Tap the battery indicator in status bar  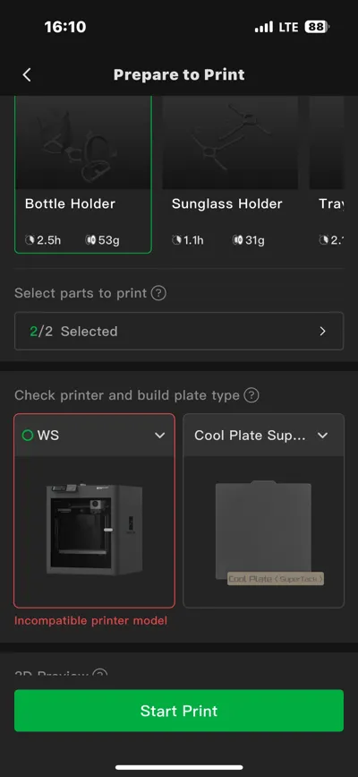[x=315, y=27]
